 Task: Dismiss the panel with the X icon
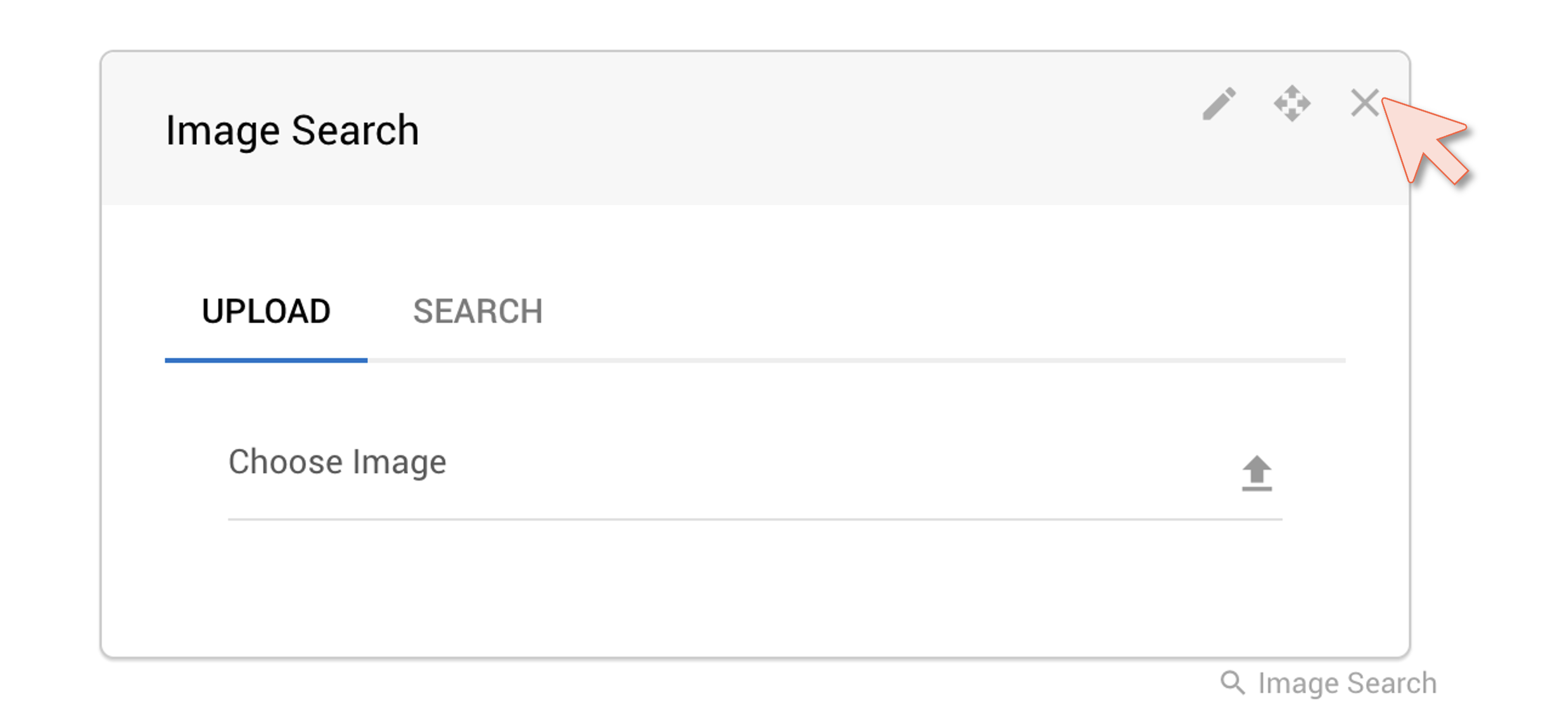click(1365, 103)
